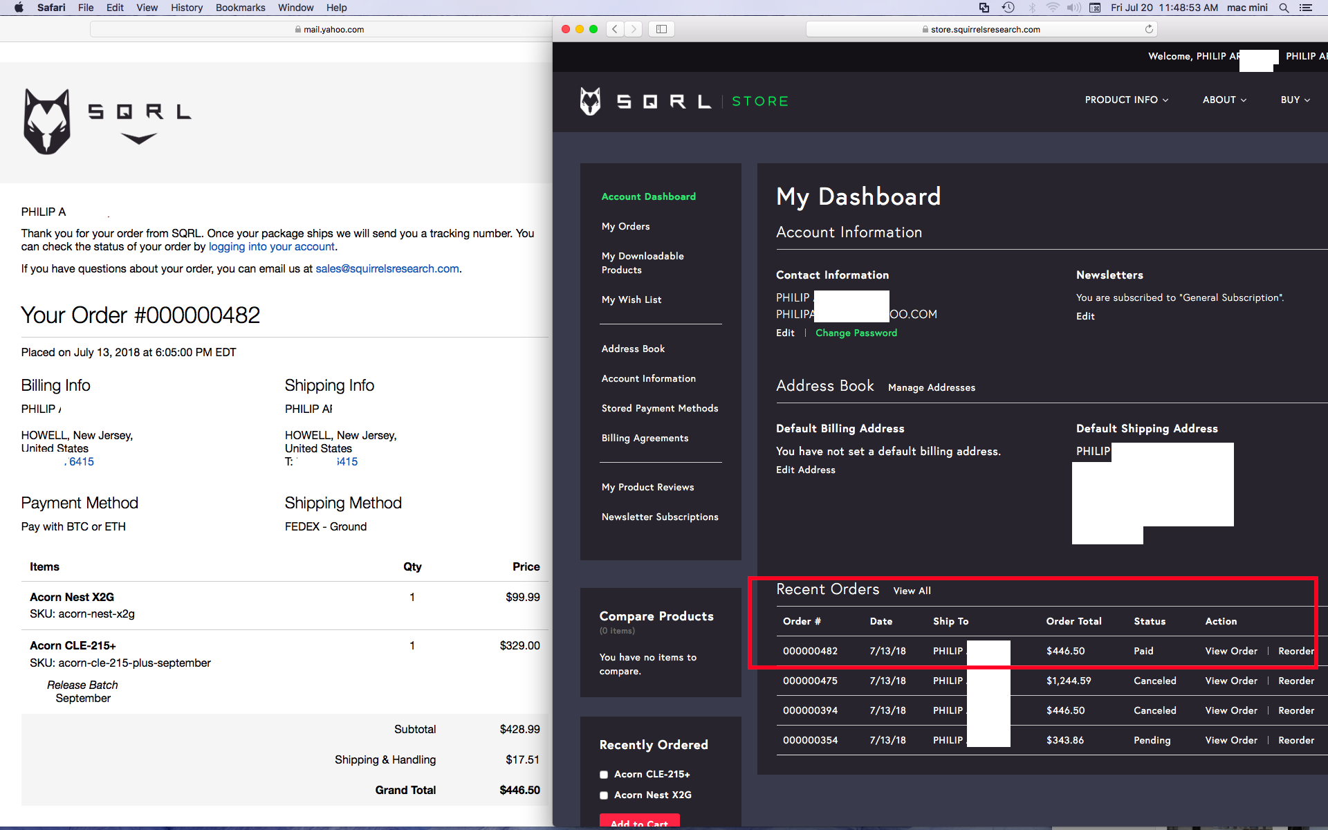Click 'logging into your account' email link
This screenshot has width=1328, height=830.
pyautogui.click(x=272, y=246)
